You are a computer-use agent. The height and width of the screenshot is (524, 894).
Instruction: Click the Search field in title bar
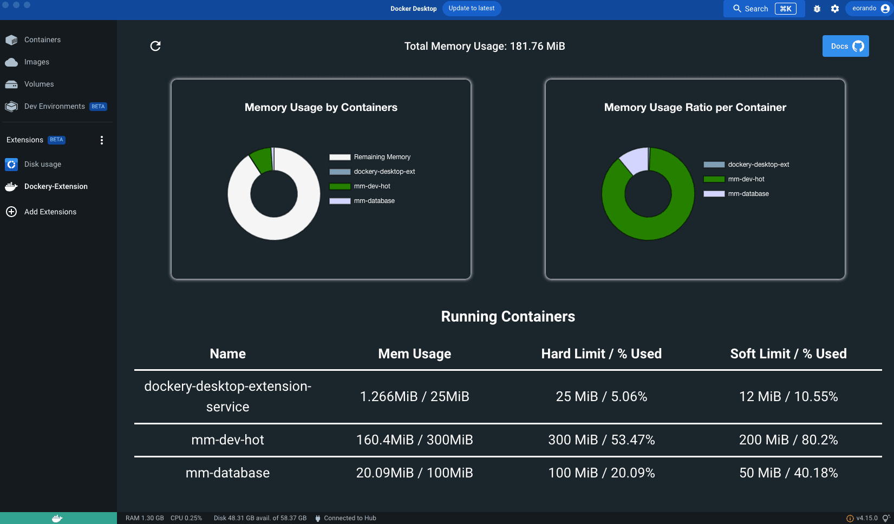(x=764, y=9)
